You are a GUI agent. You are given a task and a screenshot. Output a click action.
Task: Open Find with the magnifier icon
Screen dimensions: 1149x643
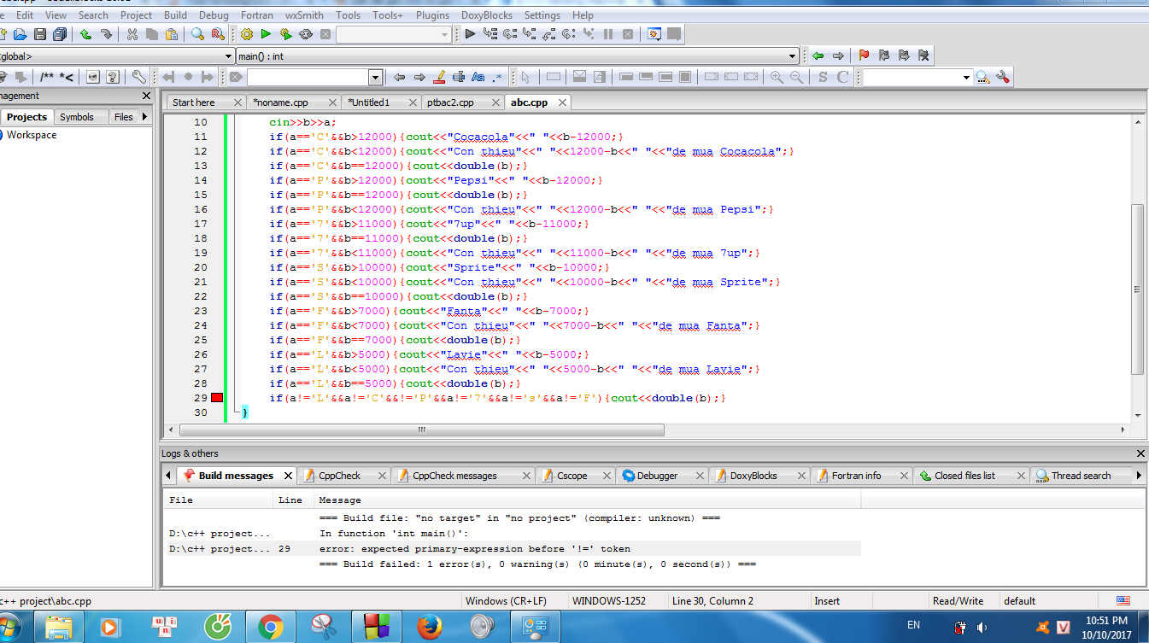(197, 34)
